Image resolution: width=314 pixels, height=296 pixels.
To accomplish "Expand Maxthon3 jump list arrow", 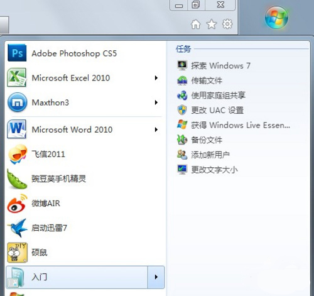I will [x=156, y=102].
